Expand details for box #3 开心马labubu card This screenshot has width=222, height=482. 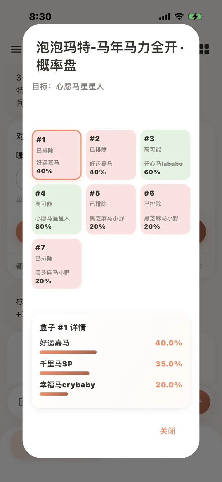165,155
